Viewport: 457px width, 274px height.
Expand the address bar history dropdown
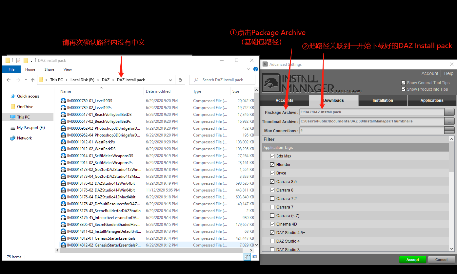click(x=170, y=80)
